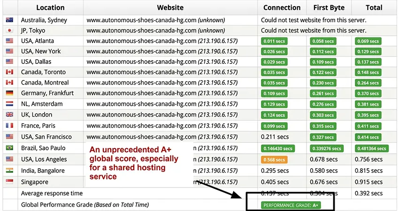This screenshot has width=399, height=211.
Task: Click the Website column header
Action: tap(170, 8)
